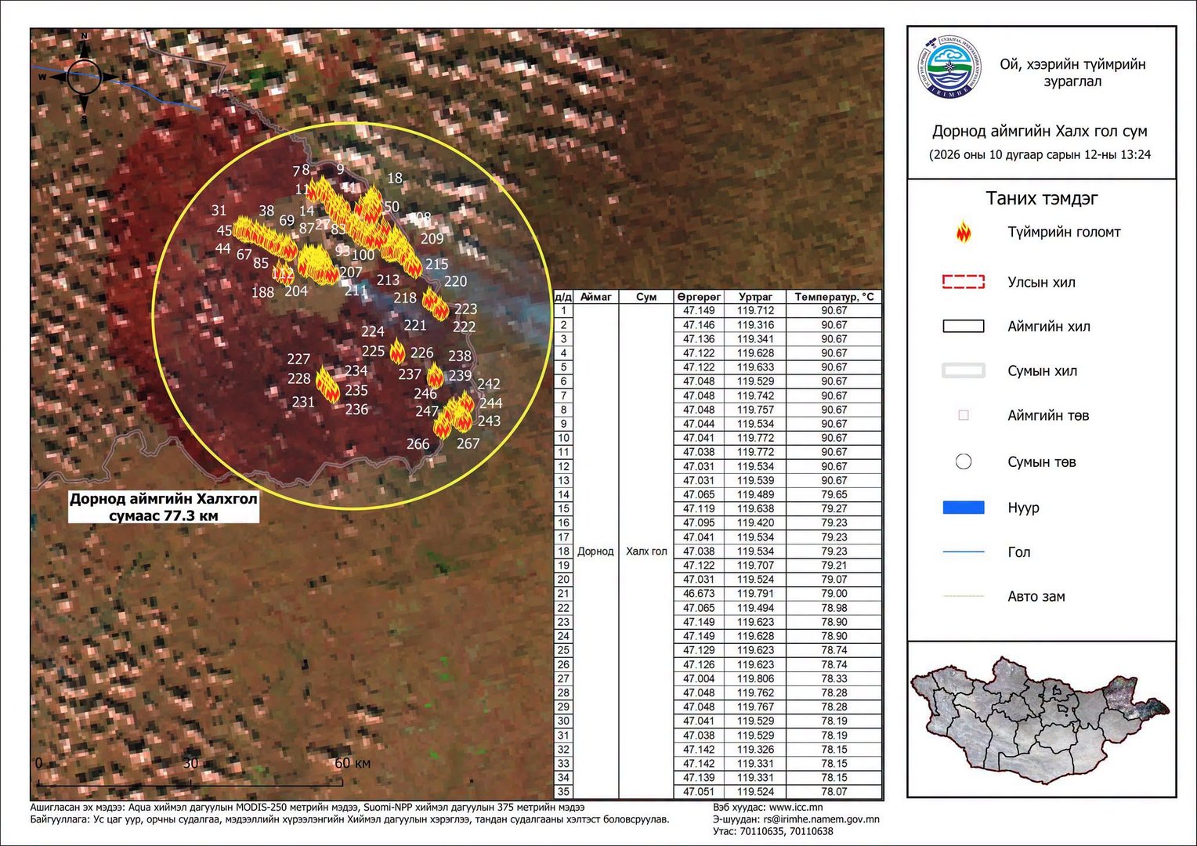Click the longitude cell 119.316
This screenshot has width=1197, height=846.
coord(755,325)
